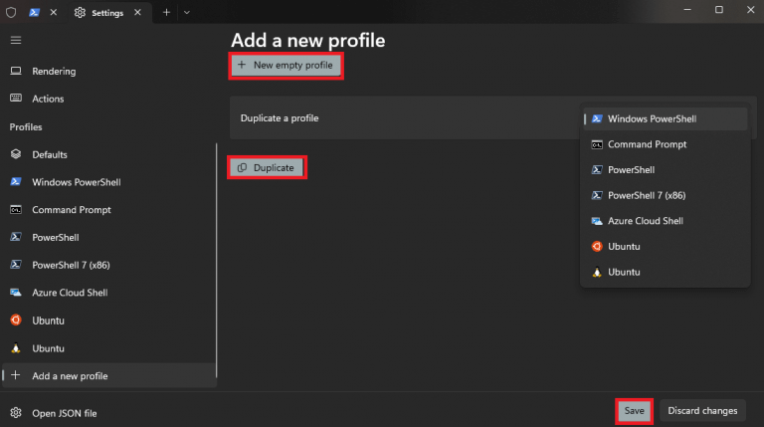The image size is (764, 427).
Task: Choose Azure Cloud Shell in dropdown list
Action: (x=666, y=221)
